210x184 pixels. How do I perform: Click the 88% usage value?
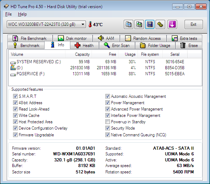pyautogui.click(x=132, y=74)
